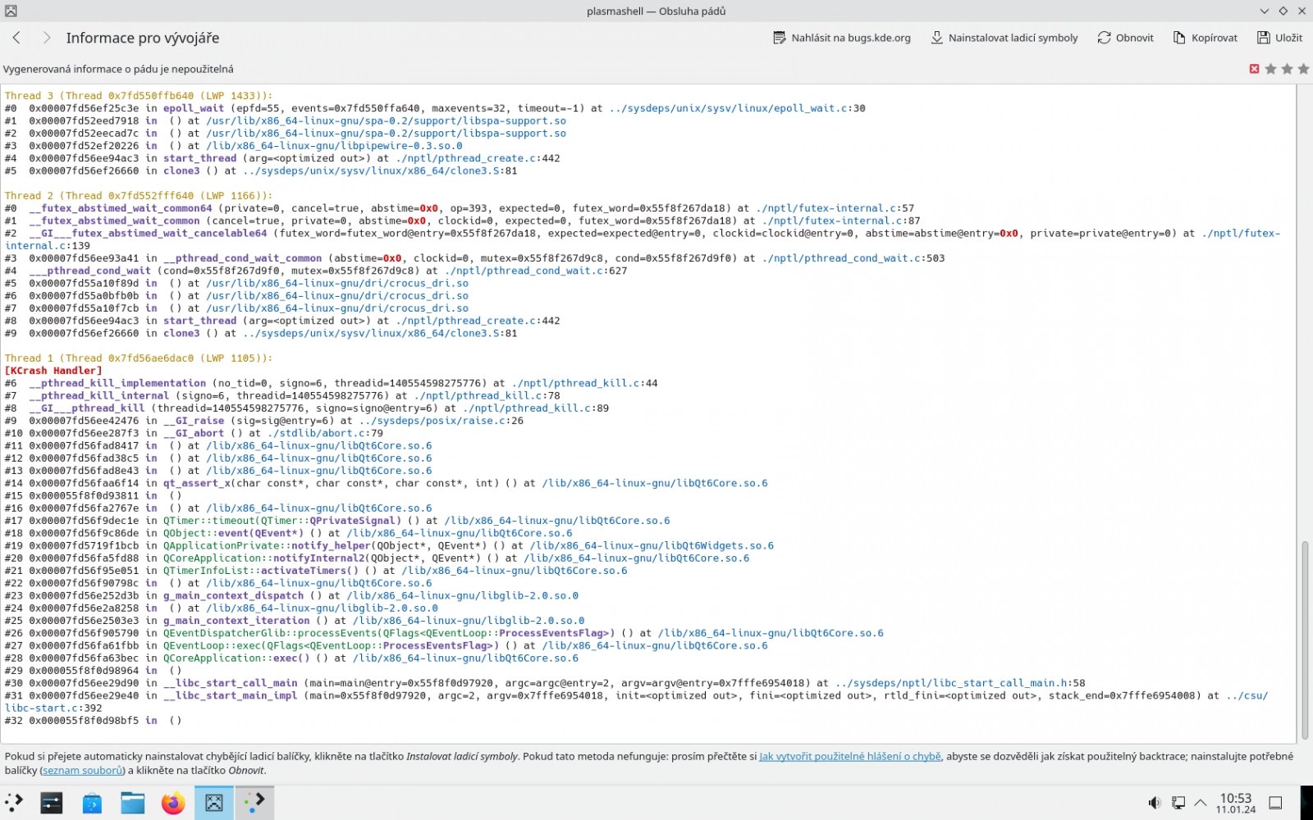Click the Nahlásit na bugs.kde.org button
This screenshot has height=820, width=1313.
(x=842, y=38)
